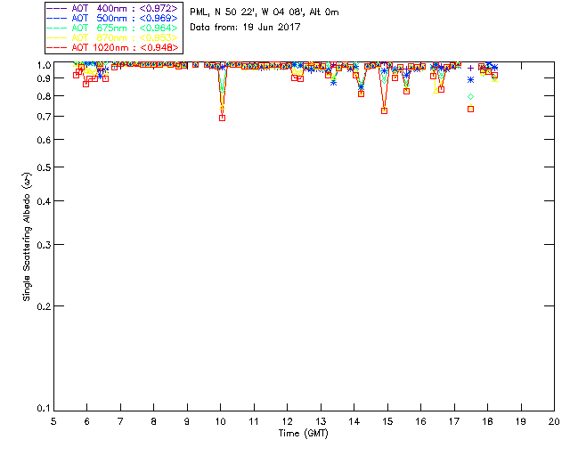Click the y-axis tick label 0.6
Screen dimensions: 570x456
click(44, 140)
